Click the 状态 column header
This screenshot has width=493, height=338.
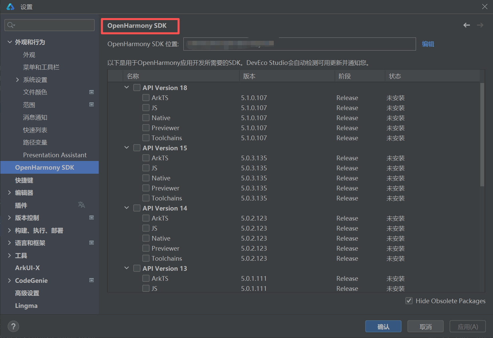coord(432,76)
